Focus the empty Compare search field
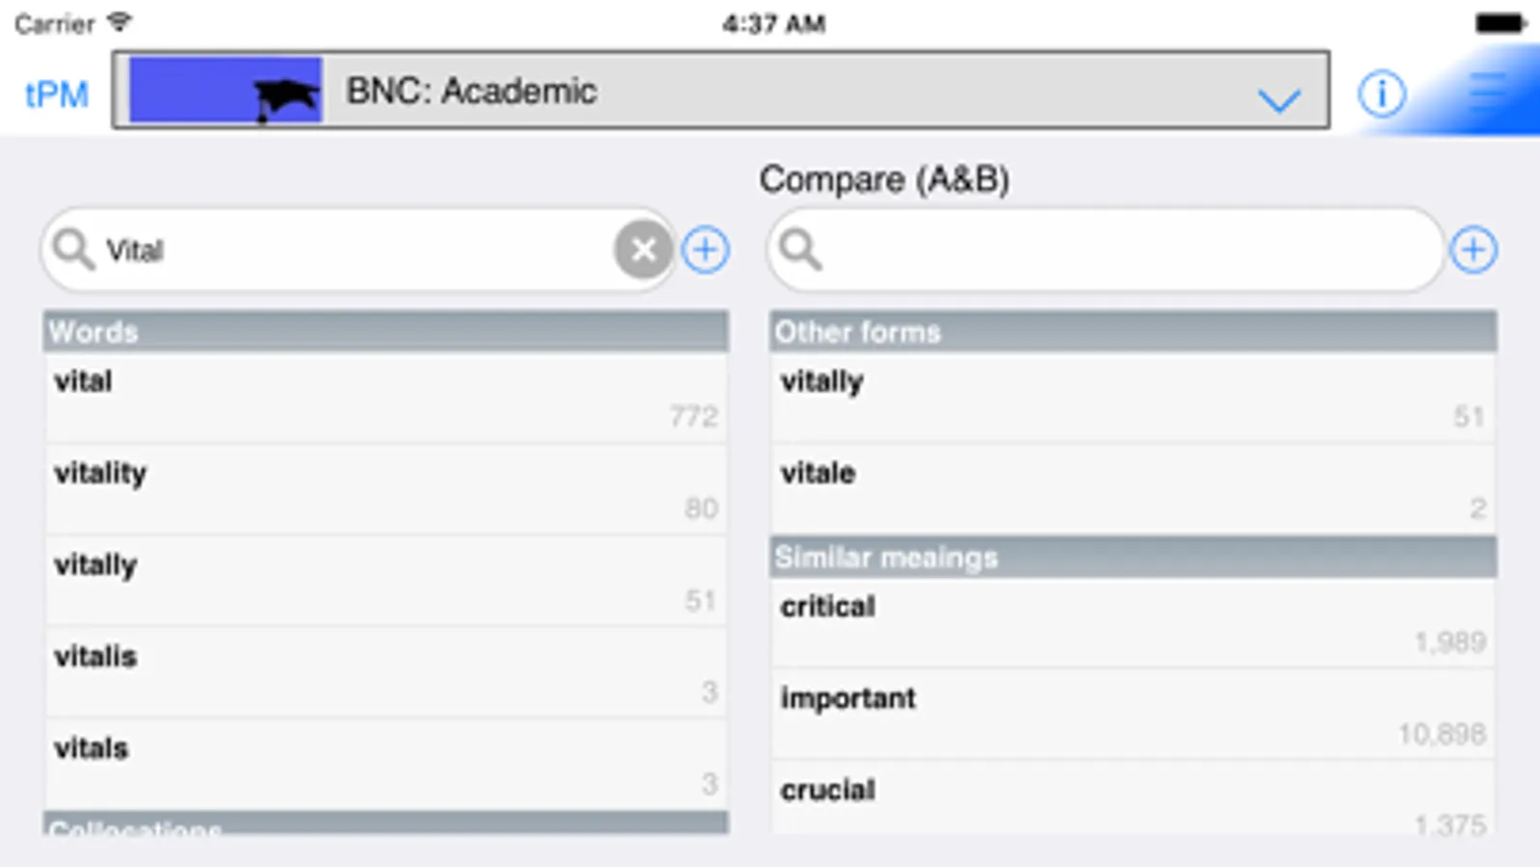 1117,250
